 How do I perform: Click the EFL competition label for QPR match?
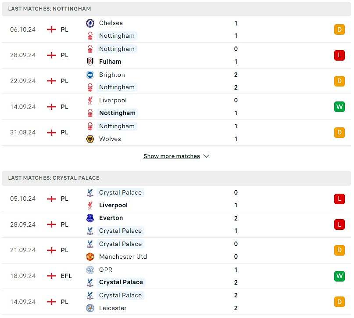point(66,276)
